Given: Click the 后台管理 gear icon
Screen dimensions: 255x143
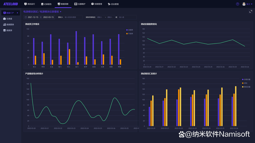Looking at the screenshot, I should [x=109, y=4].
